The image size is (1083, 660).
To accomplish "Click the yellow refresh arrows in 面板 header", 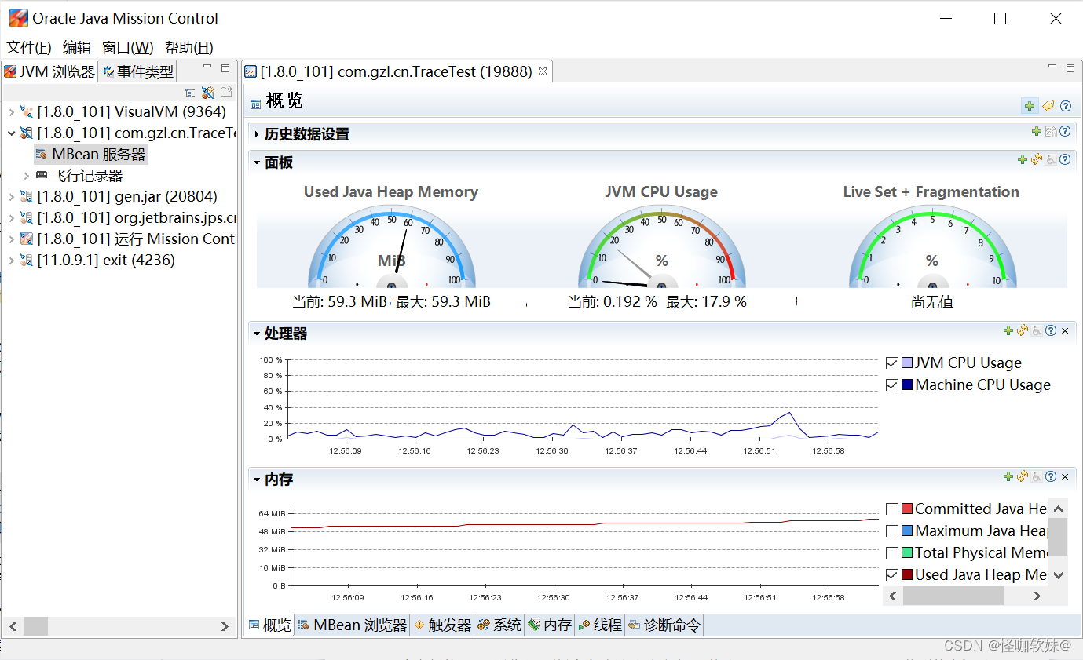I will pos(1037,159).
